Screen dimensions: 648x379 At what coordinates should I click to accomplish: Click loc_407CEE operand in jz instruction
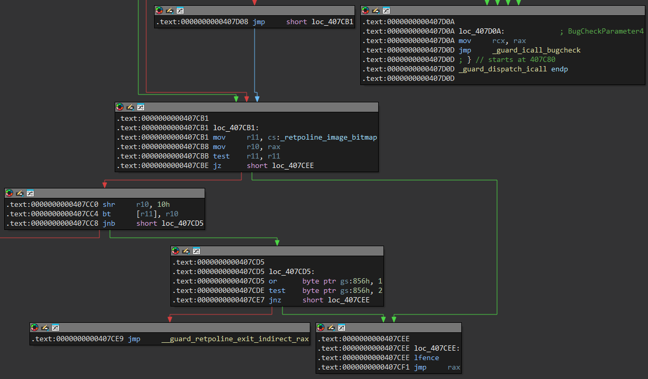pos(293,166)
